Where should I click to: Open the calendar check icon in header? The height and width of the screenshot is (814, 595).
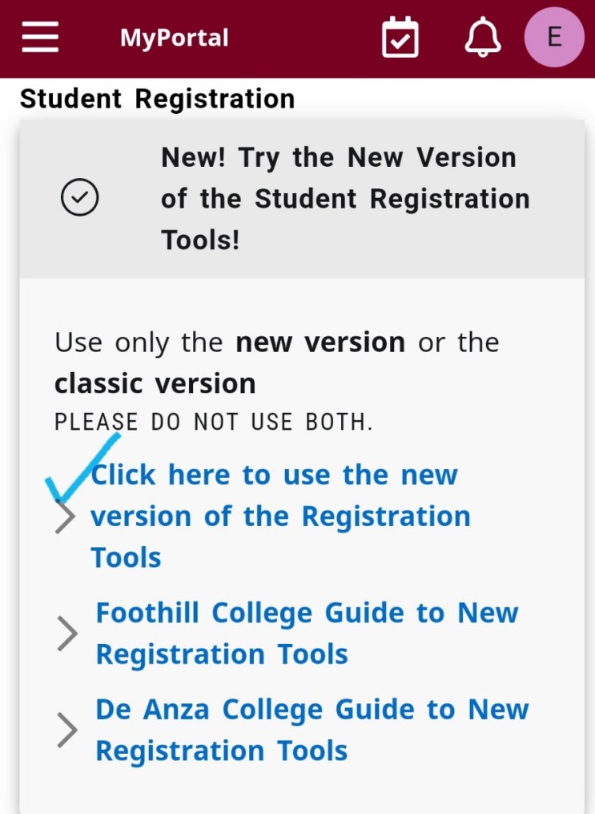pyautogui.click(x=400, y=37)
